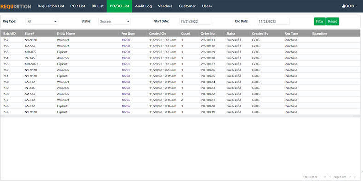Click the green Filter button
Viewport: 363px width, 182px height.
tap(320, 21)
